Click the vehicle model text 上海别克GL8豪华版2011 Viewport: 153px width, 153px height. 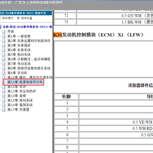(x=44, y=2)
